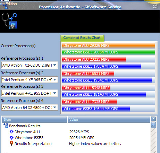Click the results list scrollbar track
The width and height of the screenshot is (160, 153).
tap(153, 140)
